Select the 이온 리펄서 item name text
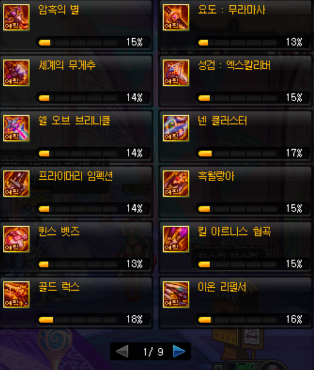This screenshot has height=370, width=314. 222,287
